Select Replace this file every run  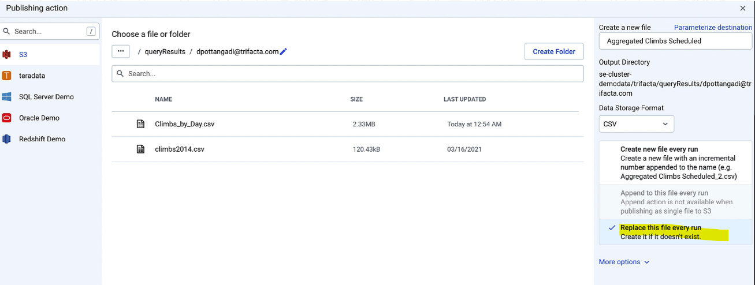[x=660, y=228]
